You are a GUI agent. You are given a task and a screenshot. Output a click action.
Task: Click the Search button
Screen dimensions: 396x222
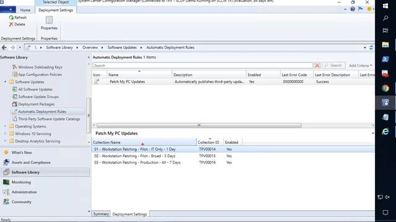pyautogui.click(x=334, y=65)
